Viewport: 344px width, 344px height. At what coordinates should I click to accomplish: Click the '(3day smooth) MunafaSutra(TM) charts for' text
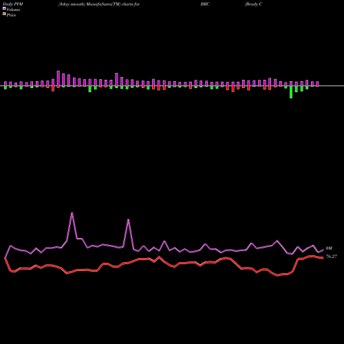[x=99, y=4]
